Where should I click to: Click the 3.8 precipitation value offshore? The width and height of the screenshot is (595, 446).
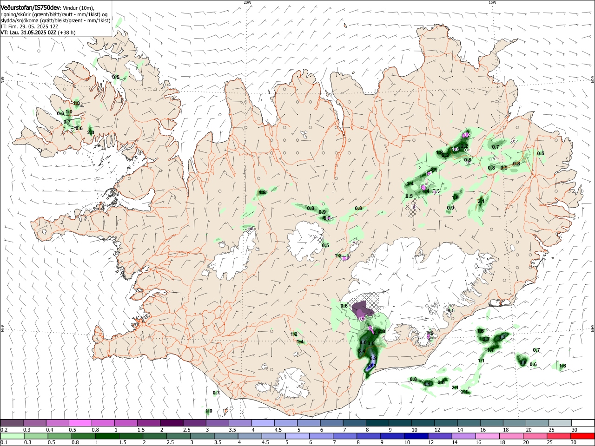tap(522, 362)
